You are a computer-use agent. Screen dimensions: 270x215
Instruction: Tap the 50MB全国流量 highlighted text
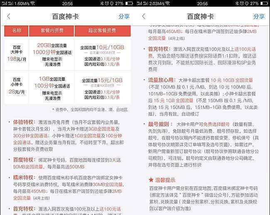click(x=28, y=167)
